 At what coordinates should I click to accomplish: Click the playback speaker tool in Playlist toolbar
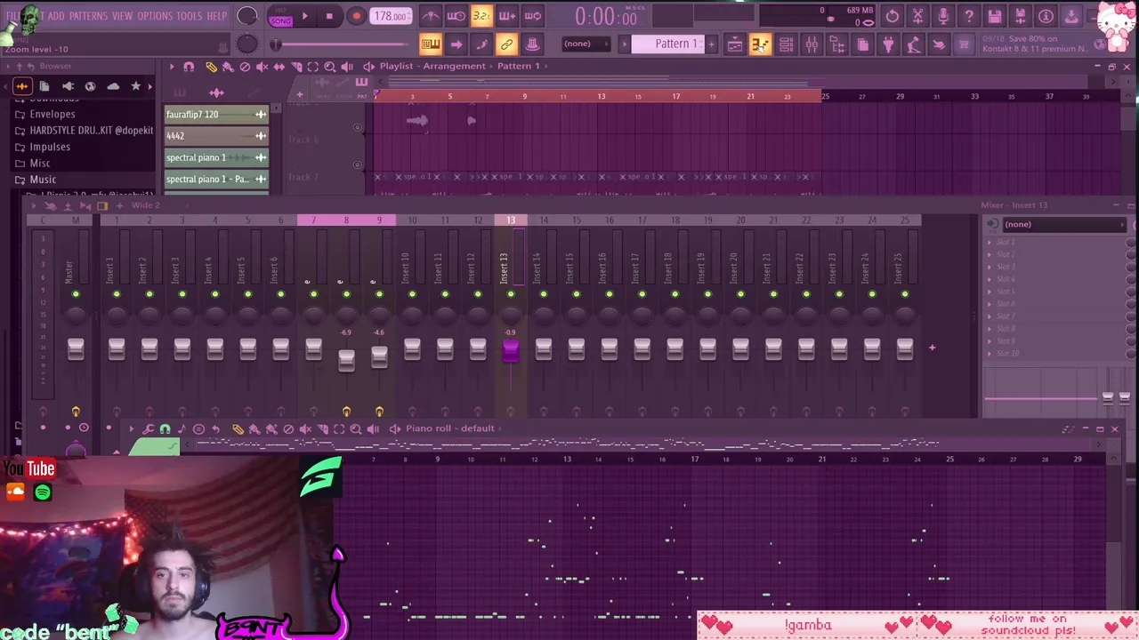pos(346,67)
